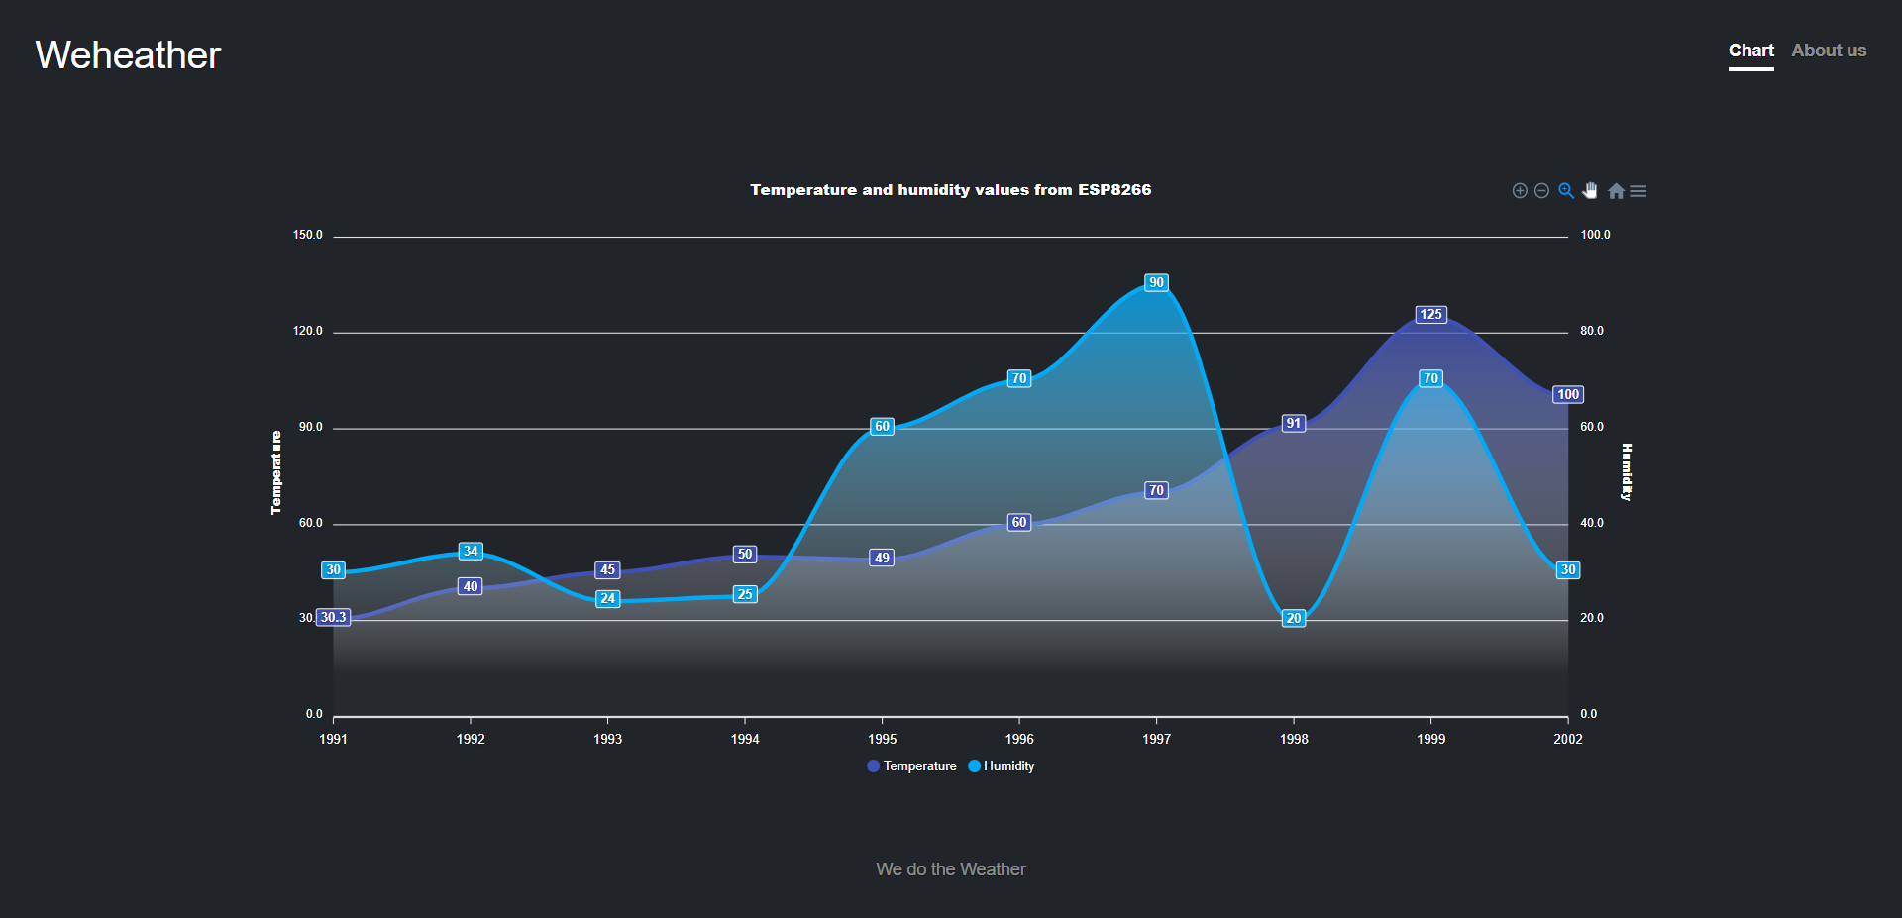Select the temperature data point labeled 125
This screenshot has height=918, width=1902.
click(x=1430, y=315)
